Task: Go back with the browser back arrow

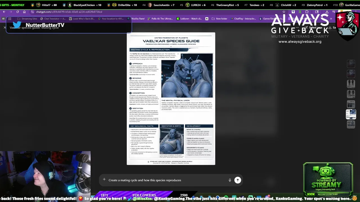Action: 4,12
